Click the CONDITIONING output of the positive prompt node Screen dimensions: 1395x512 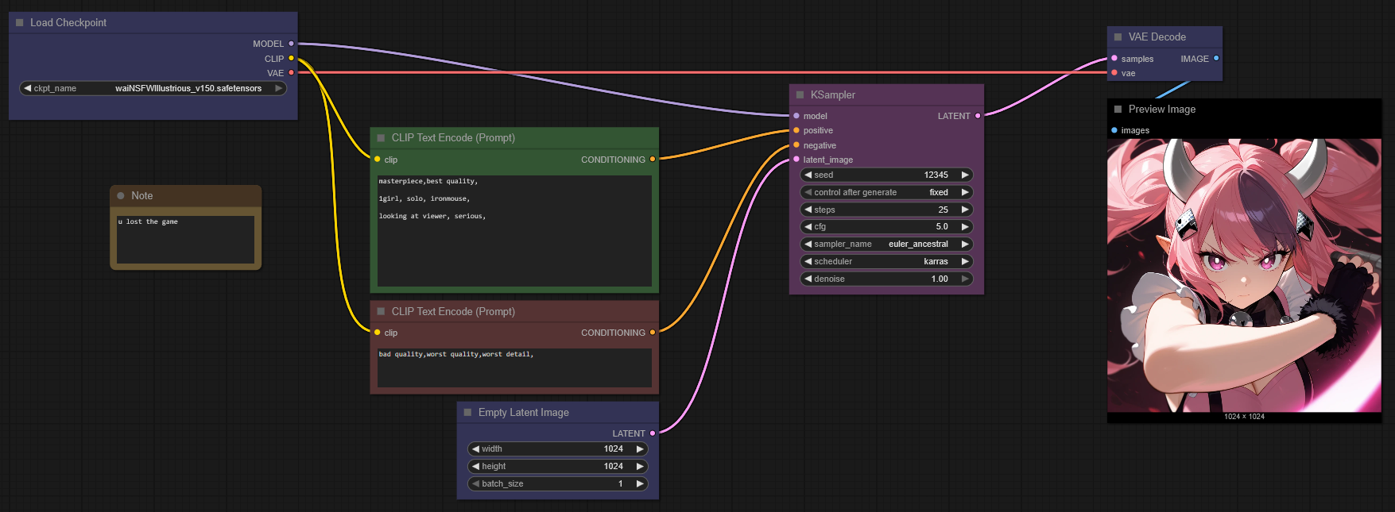[x=653, y=160]
